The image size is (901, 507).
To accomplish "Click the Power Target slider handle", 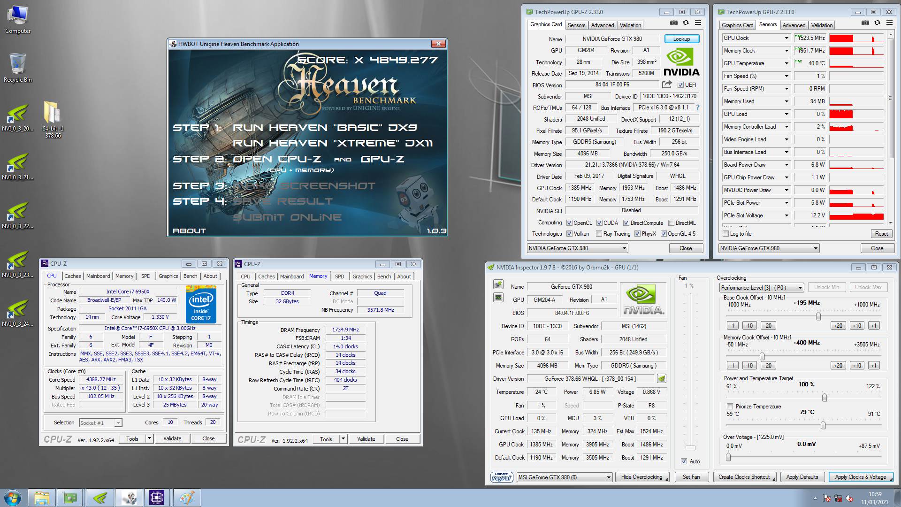I will coord(825,398).
